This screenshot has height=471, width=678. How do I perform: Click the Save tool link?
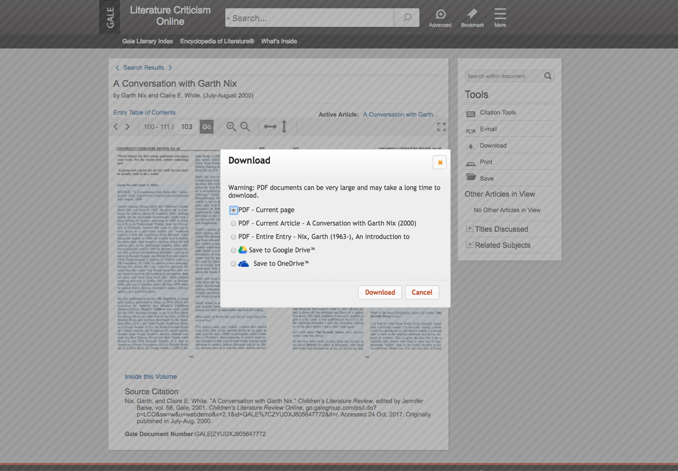coord(486,179)
